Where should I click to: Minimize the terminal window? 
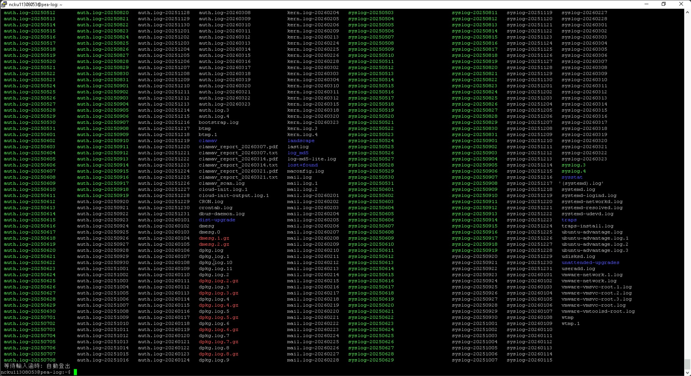pyautogui.click(x=646, y=4)
